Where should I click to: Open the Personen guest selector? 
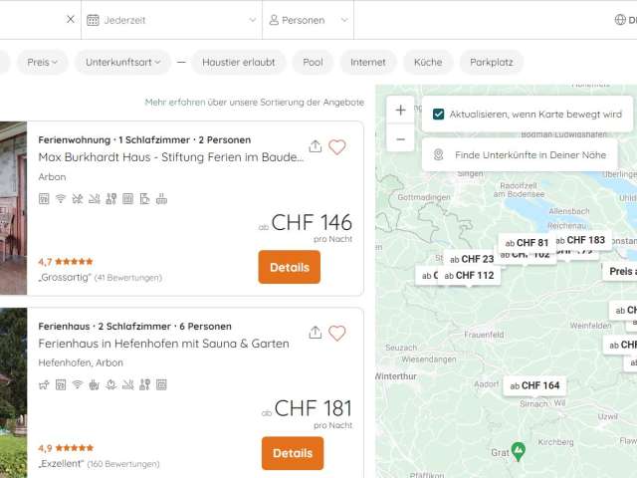tap(308, 20)
